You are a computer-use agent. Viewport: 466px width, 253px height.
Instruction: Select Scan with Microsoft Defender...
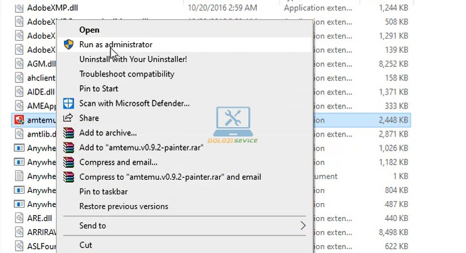[x=134, y=103]
